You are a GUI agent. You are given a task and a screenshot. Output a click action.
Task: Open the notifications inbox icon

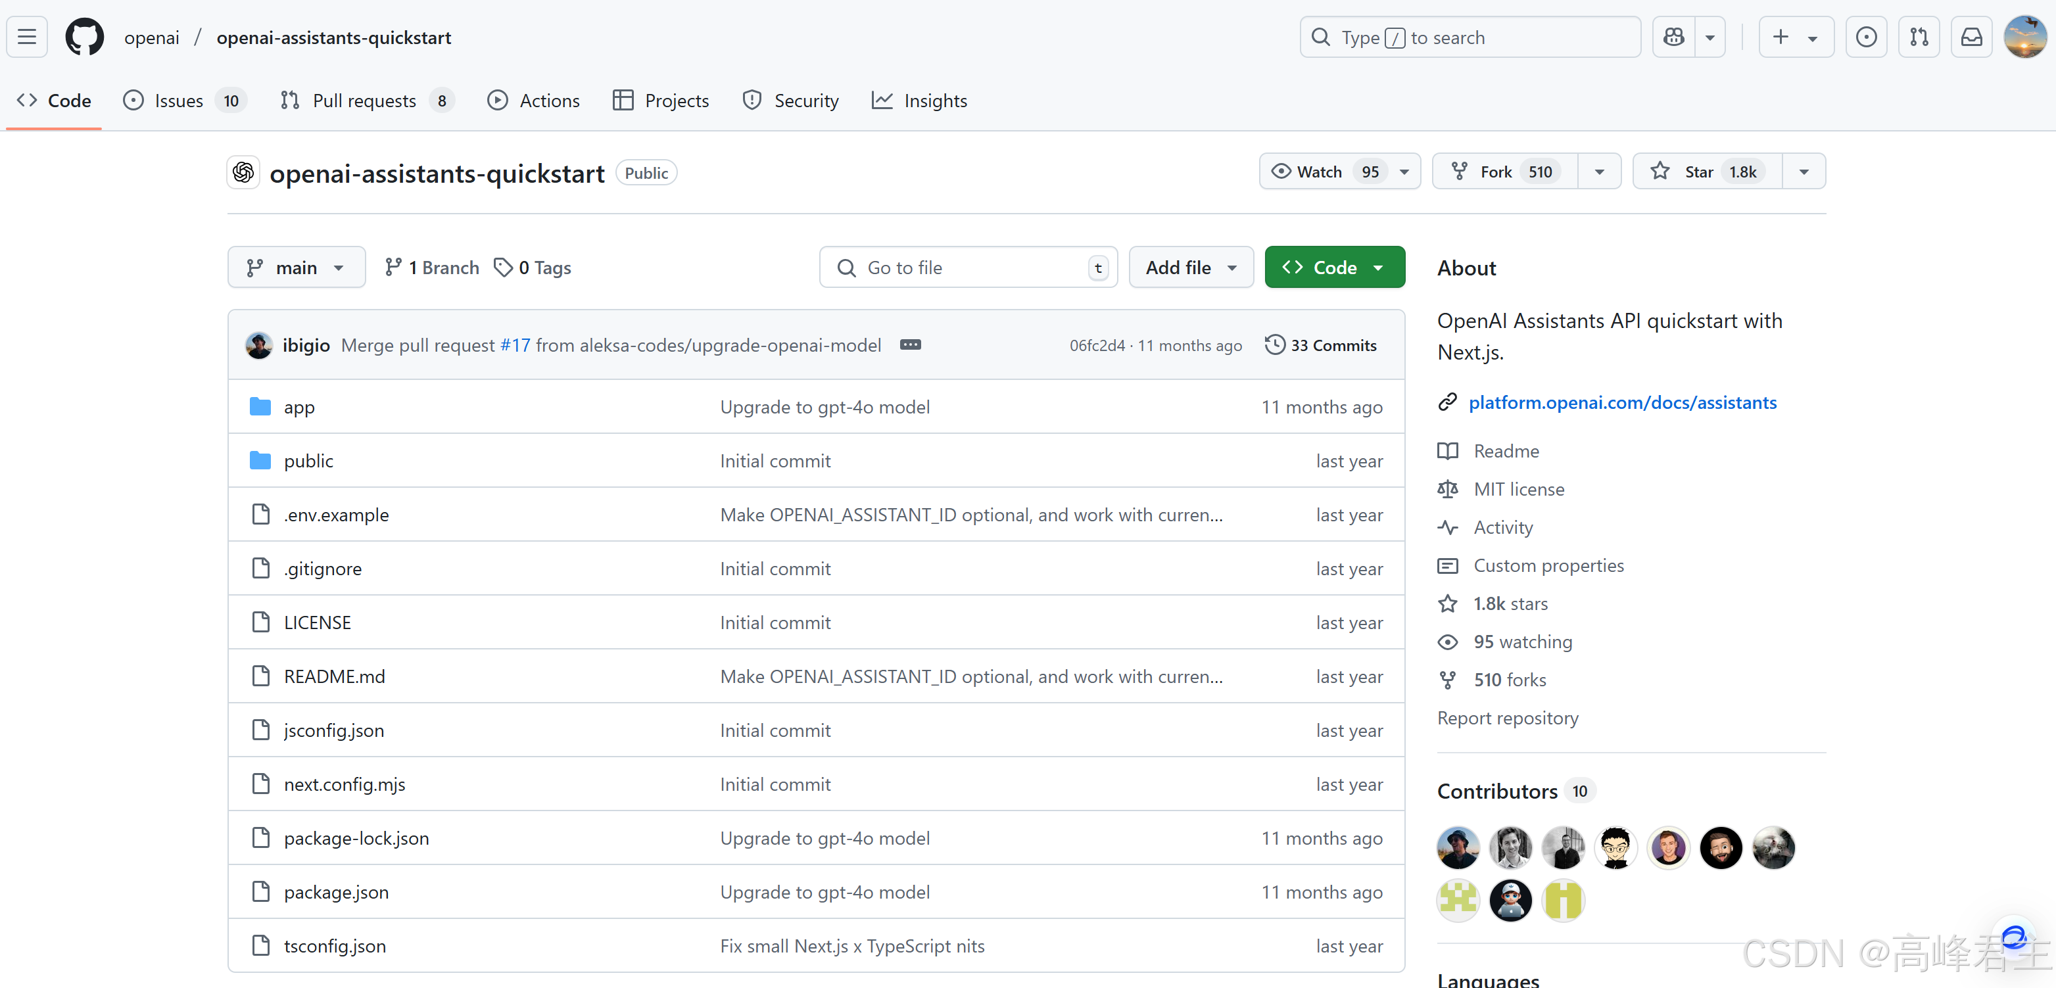coord(1971,37)
